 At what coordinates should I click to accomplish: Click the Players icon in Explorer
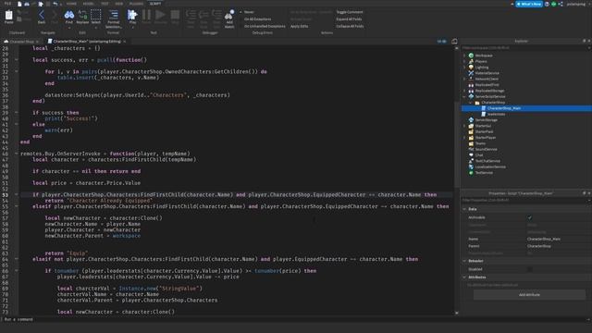471,61
